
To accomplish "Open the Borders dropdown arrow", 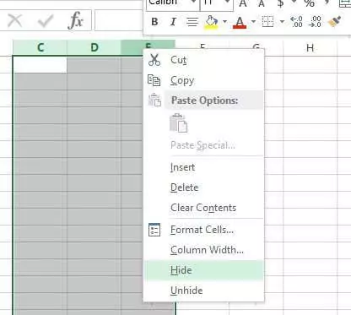I will point(282,22).
